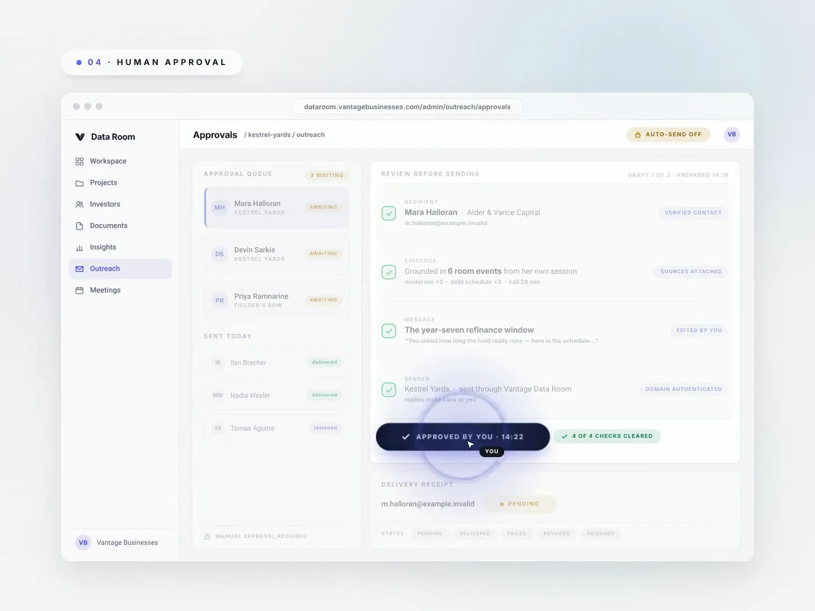
Task: Click the 4 of 4 checks cleared badge
Action: [x=607, y=436]
